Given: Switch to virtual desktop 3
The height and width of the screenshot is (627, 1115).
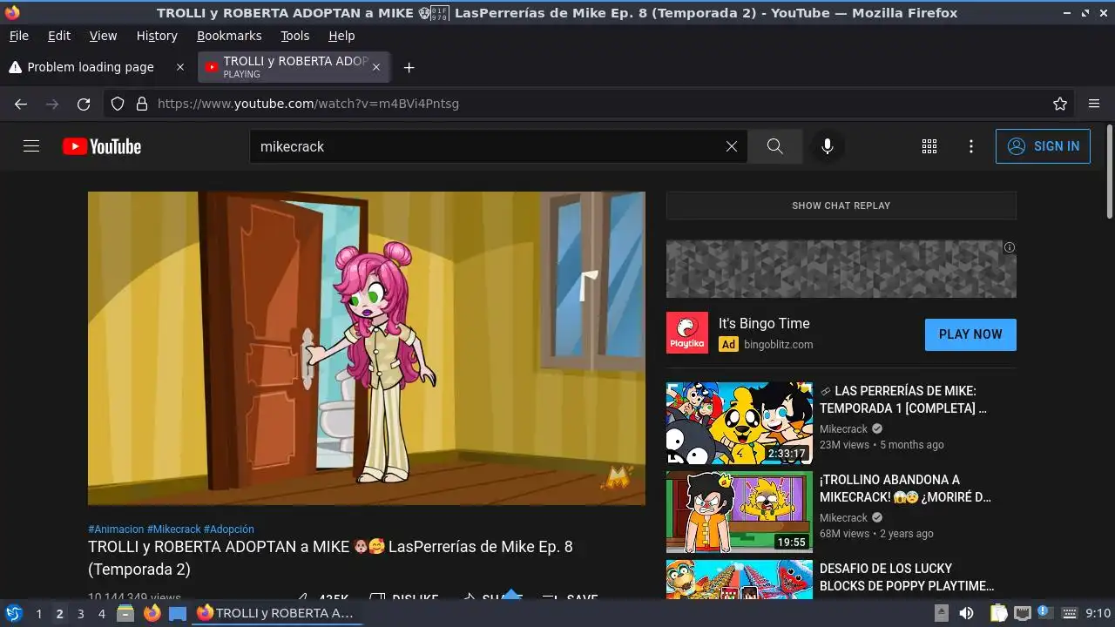Looking at the screenshot, I should (80, 613).
